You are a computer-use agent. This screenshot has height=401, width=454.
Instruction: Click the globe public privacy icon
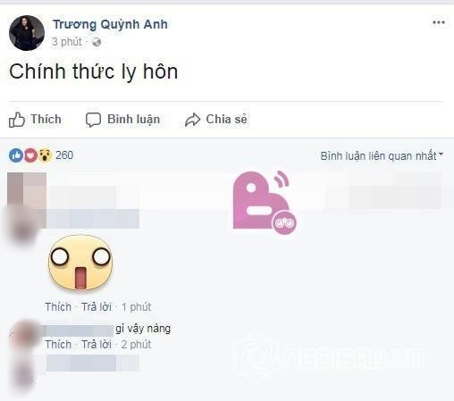click(x=97, y=42)
